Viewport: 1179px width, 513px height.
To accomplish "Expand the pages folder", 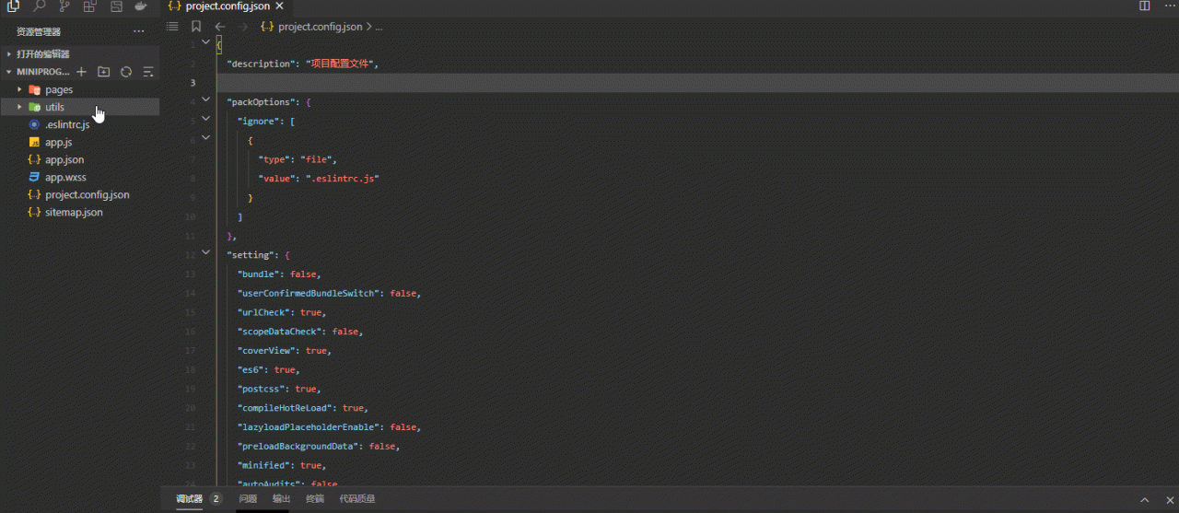I will pyautogui.click(x=58, y=89).
